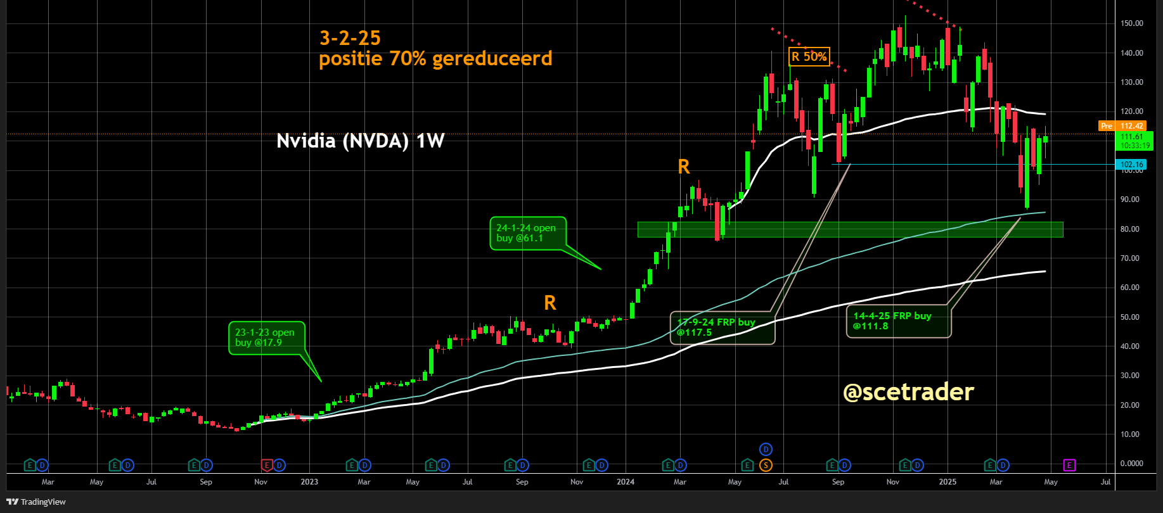Open the dividend marker after Sep 2024
The height and width of the screenshot is (513, 1163).
click(844, 465)
